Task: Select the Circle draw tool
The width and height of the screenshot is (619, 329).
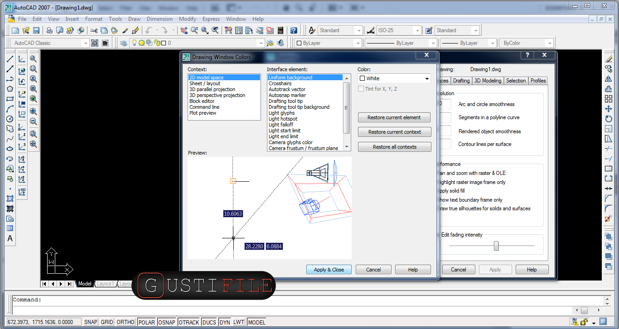Action: click(10, 119)
